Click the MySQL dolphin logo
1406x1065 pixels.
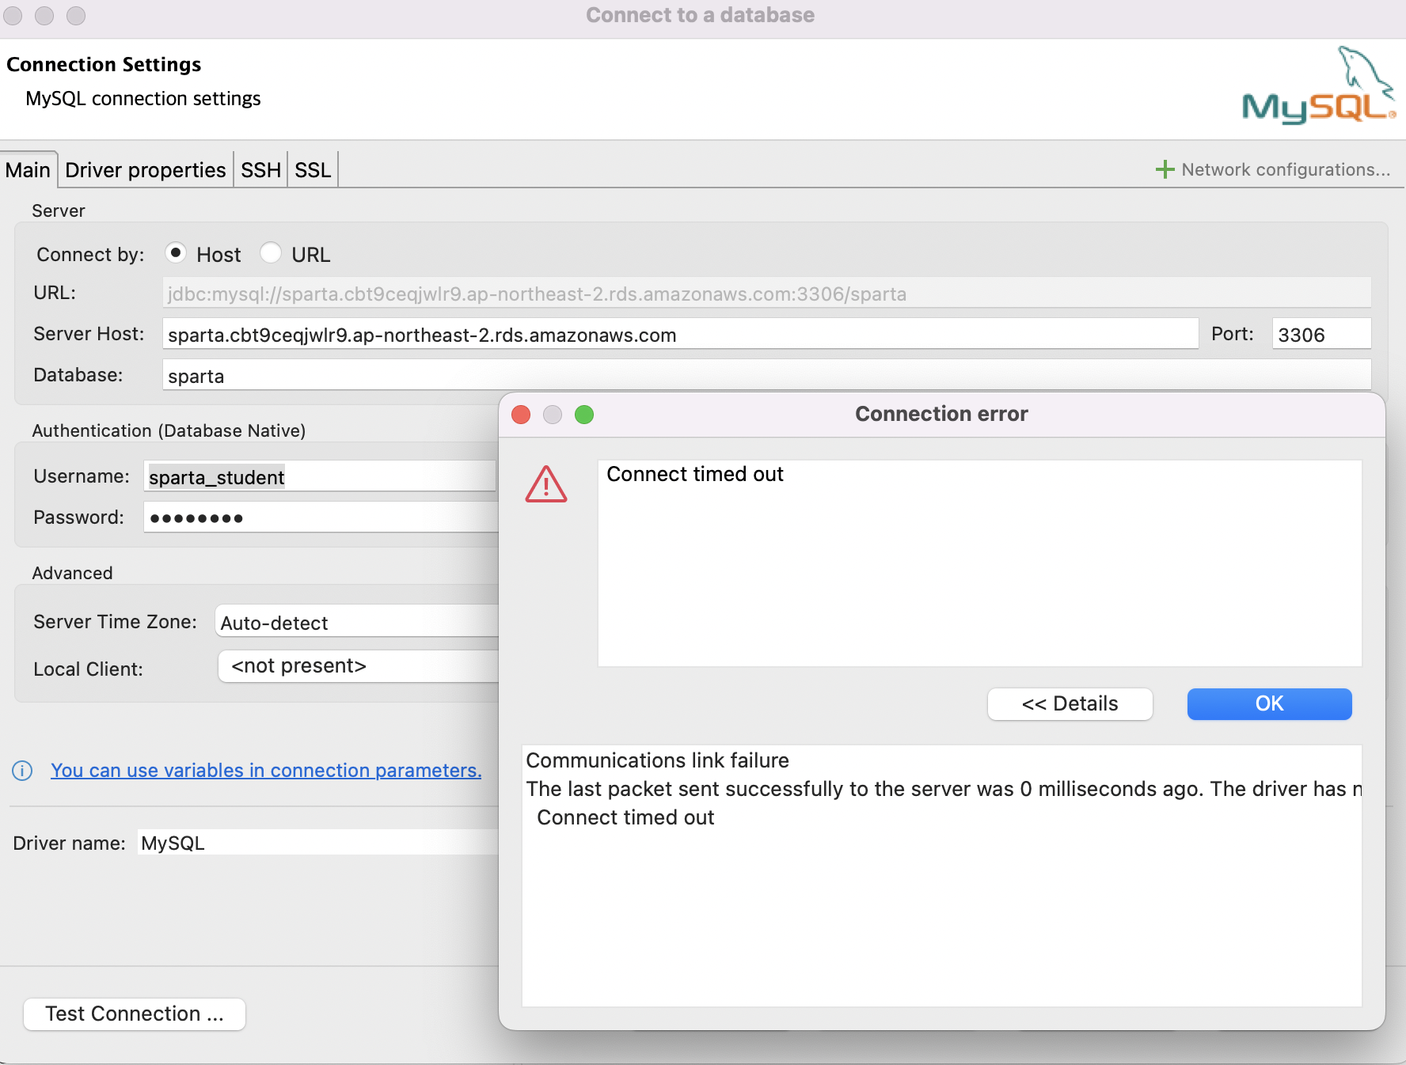click(1319, 85)
